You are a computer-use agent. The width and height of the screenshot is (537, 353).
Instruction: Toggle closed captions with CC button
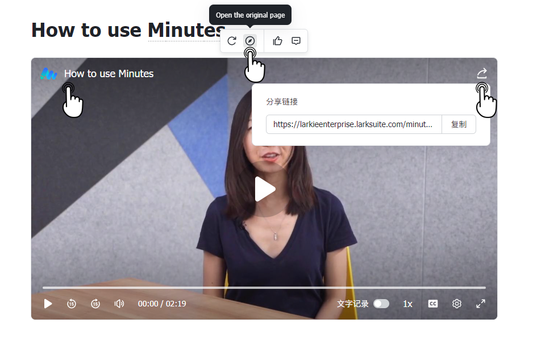coord(433,304)
